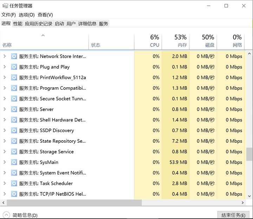Click gear icon of Secure Socket Tunneling row
Viewport: 253px width, 219px height.
click(x=14, y=99)
